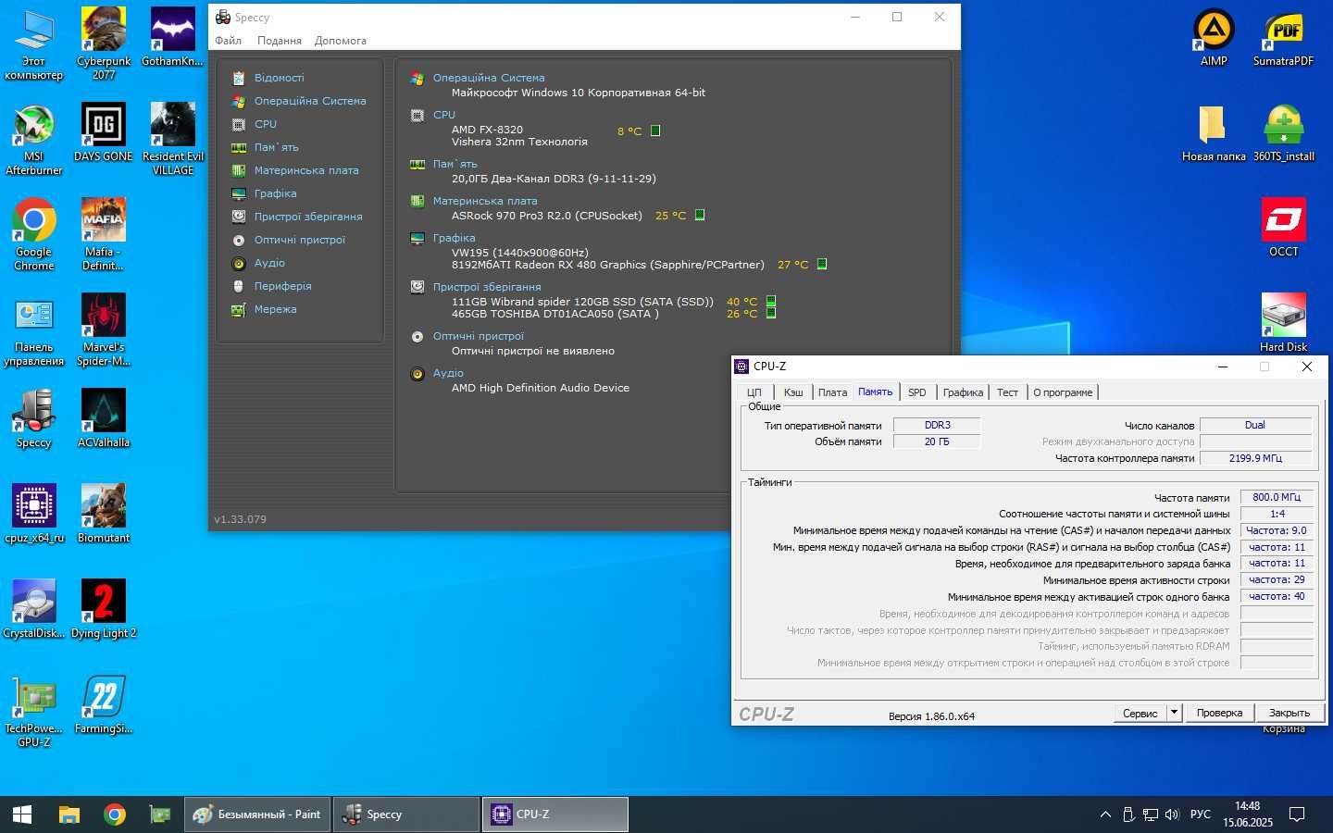
Task: Open Этот компьютер desktop icon
Action: coord(33,44)
